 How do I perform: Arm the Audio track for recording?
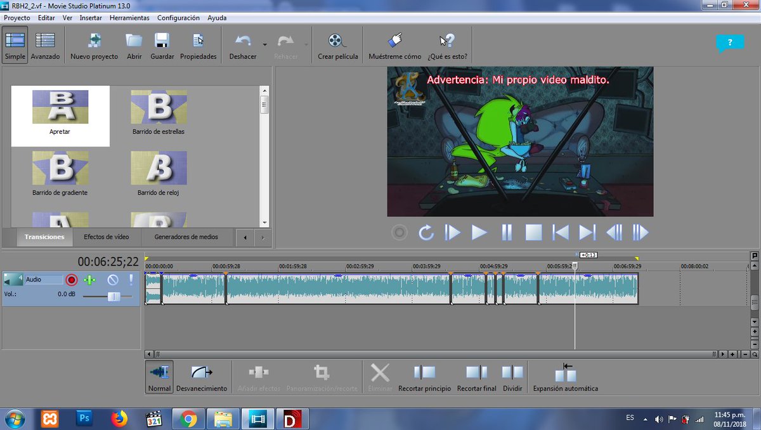point(72,280)
